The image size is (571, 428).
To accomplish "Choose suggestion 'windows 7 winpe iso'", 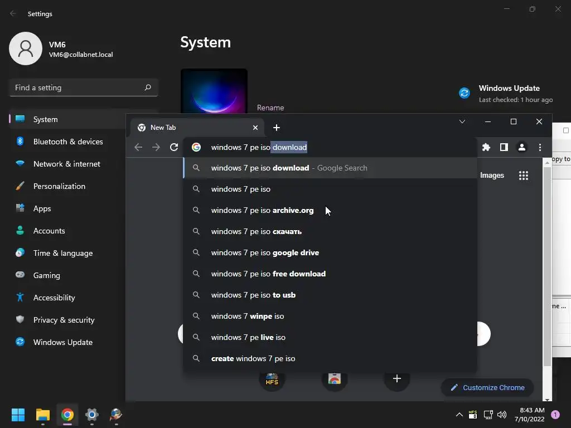I will point(330,315).
